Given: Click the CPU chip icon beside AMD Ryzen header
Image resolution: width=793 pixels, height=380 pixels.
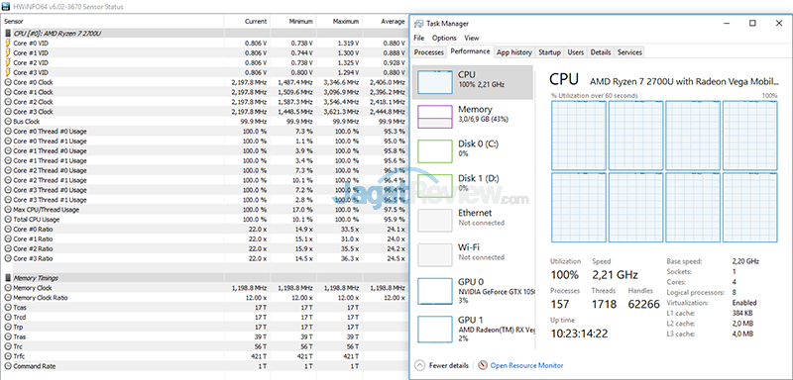Looking at the screenshot, I should click(8, 33).
